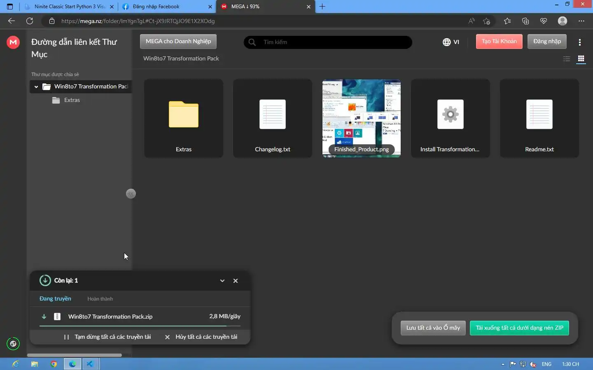Image resolution: width=593 pixels, height=370 pixels.
Task: Click the sidebar horizontal scrollbar
Action: [x=75, y=355]
